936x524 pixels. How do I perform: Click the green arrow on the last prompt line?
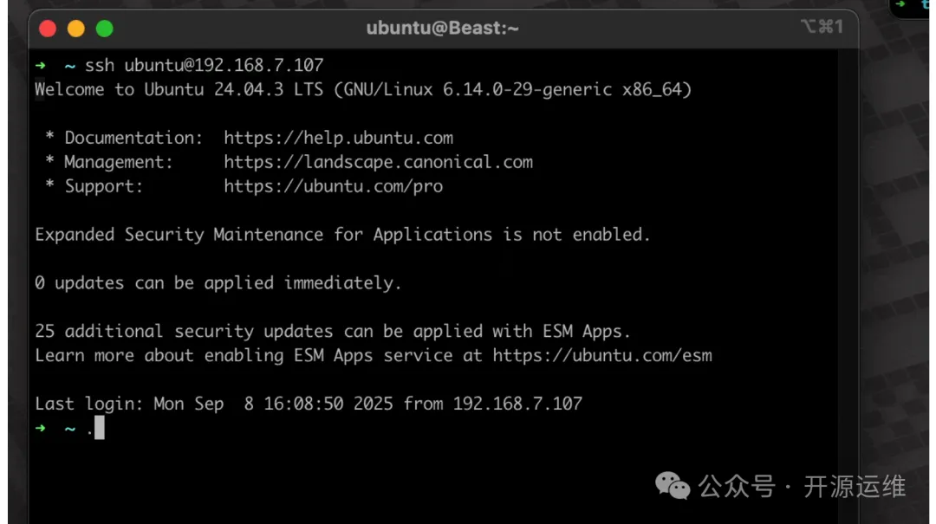pos(41,428)
